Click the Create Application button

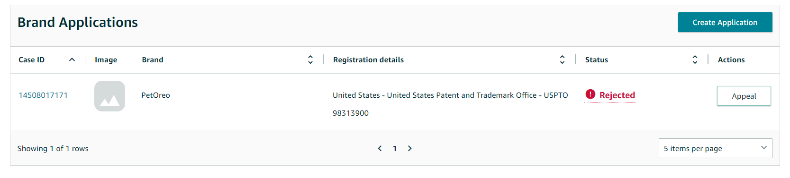725,22
